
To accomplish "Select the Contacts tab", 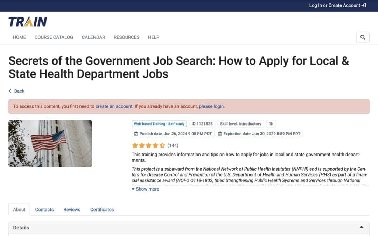I will (x=44, y=209).
